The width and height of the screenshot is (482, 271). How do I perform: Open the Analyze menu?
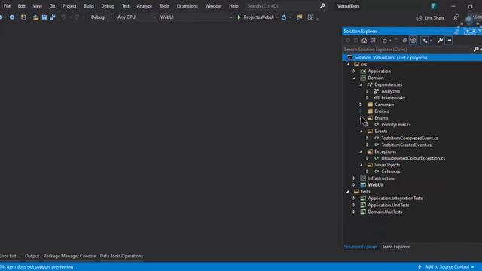pos(144,6)
